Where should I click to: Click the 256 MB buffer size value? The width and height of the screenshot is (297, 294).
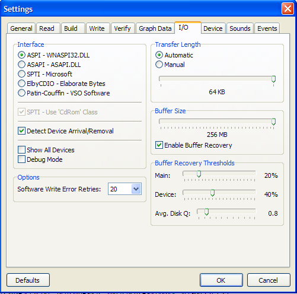point(217,135)
